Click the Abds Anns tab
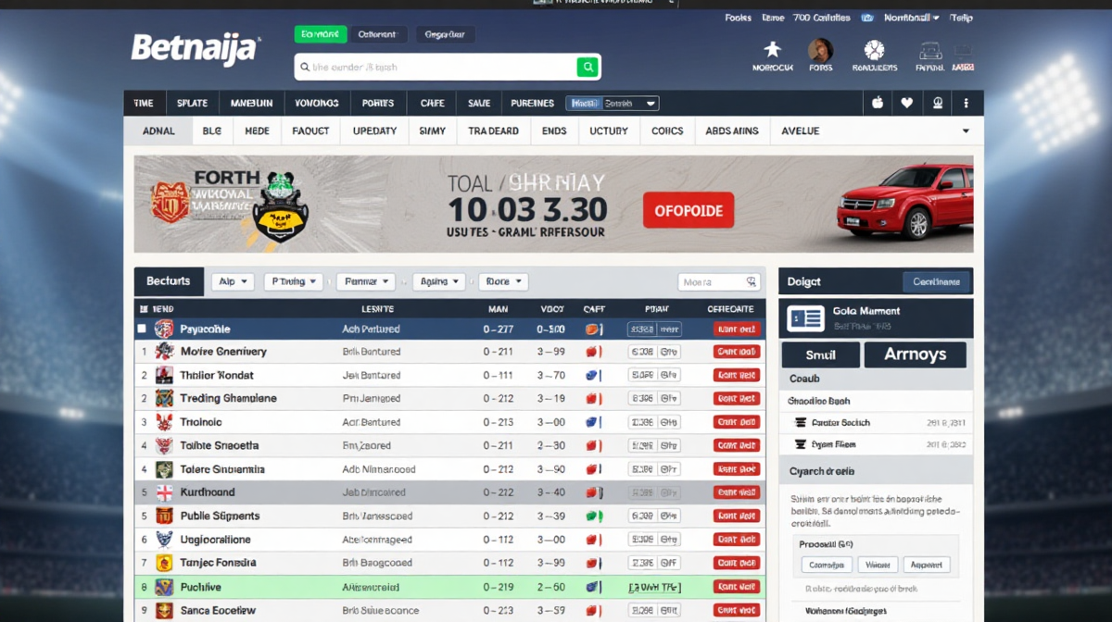Image resolution: width=1112 pixels, height=622 pixels. click(x=732, y=131)
